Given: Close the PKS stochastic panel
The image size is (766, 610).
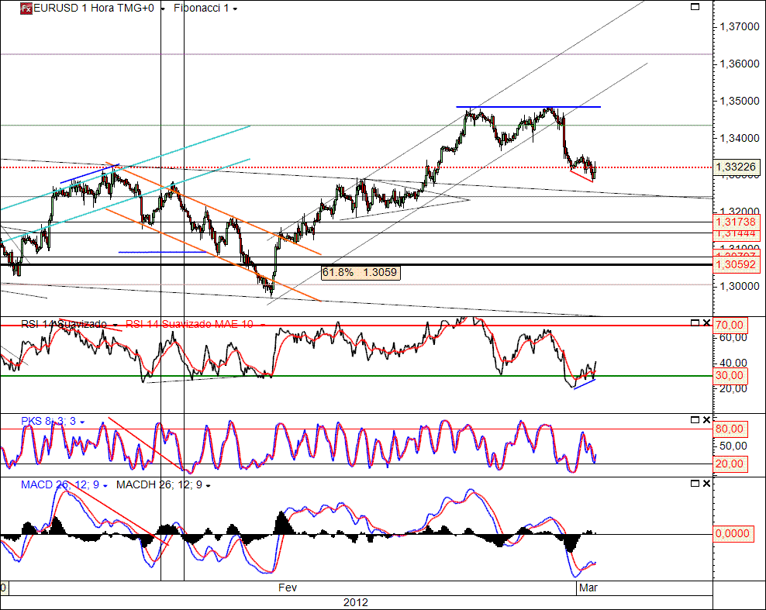Looking at the screenshot, I should click(x=706, y=419).
